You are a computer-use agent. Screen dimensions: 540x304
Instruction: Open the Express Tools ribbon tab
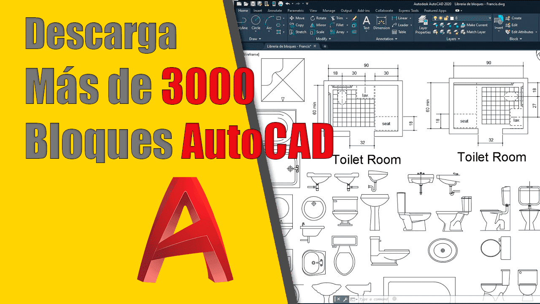pyautogui.click(x=408, y=11)
